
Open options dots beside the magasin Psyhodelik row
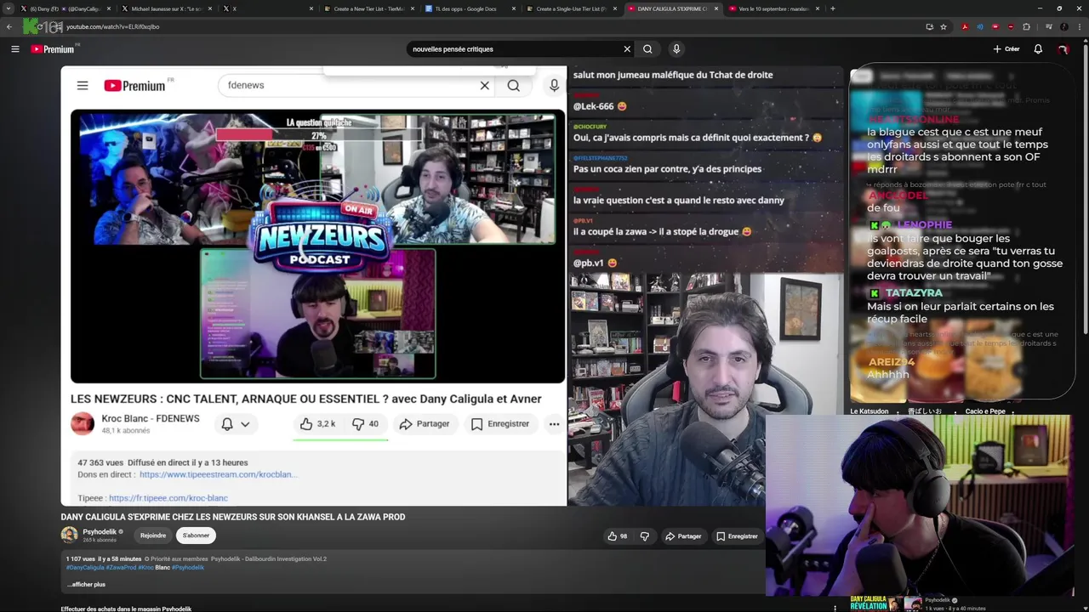pyautogui.click(x=835, y=609)
